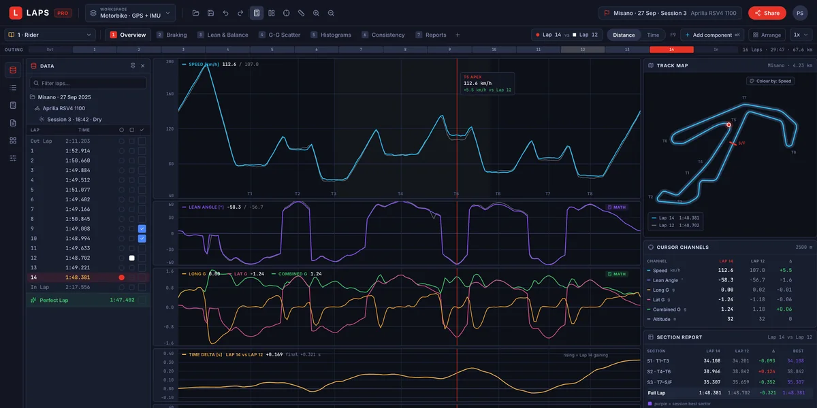Toggle the highlighted data panel toolbar icon

(x=257, y=13)
